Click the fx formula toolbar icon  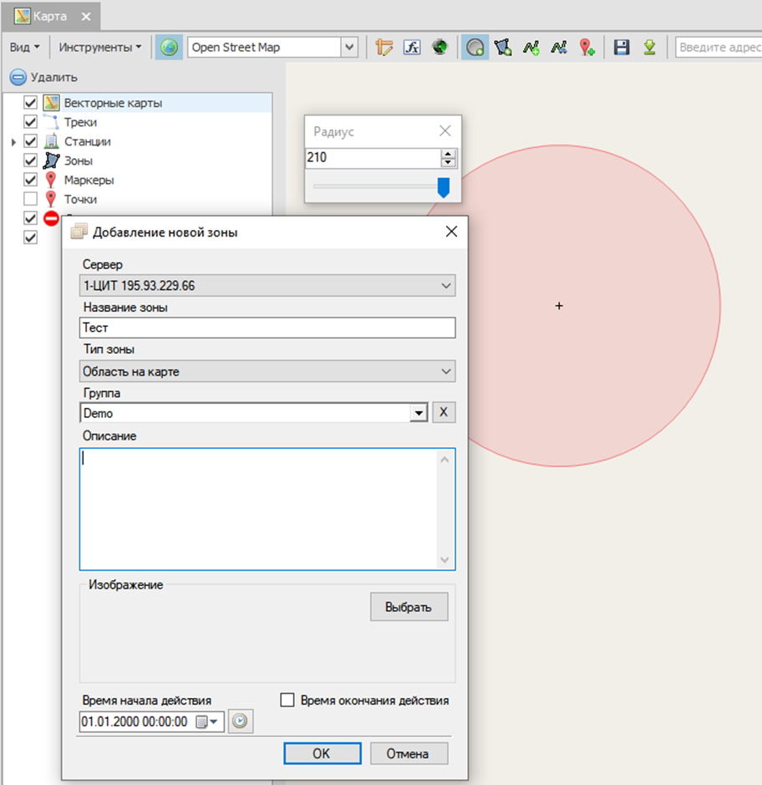coord(412,48)
